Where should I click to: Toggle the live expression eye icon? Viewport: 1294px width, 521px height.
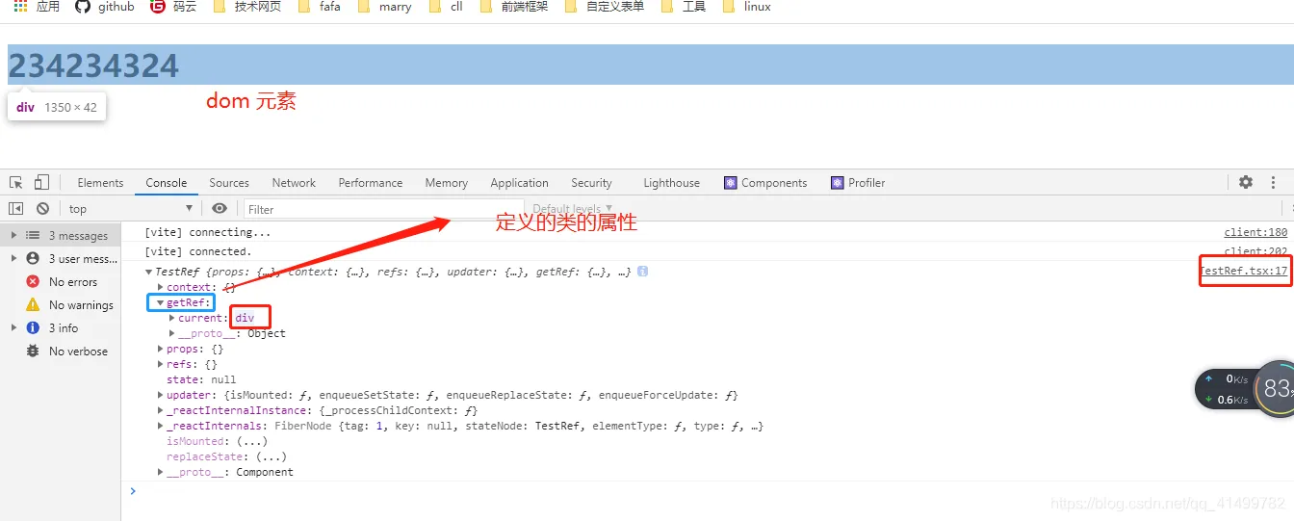(x=220, y=208)
